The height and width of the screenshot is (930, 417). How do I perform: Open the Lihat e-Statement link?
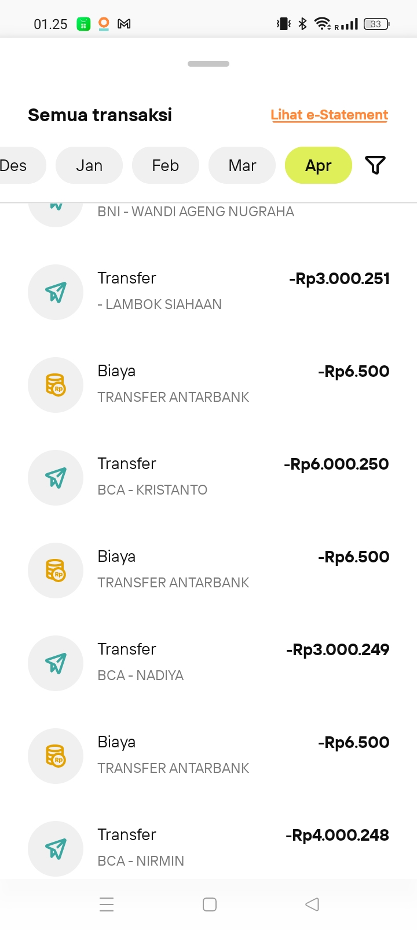pyautogui.click(x=329, y=115)
